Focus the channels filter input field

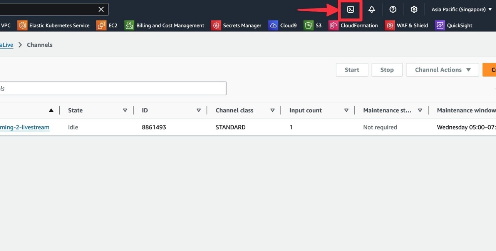[x=112, y=89]
